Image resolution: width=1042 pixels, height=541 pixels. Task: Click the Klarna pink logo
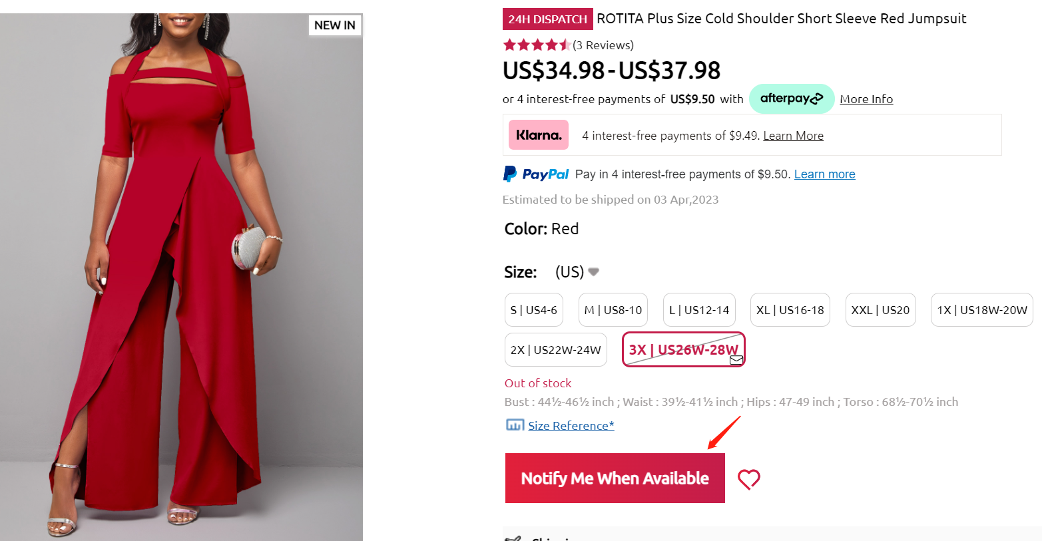pos(539,135)
